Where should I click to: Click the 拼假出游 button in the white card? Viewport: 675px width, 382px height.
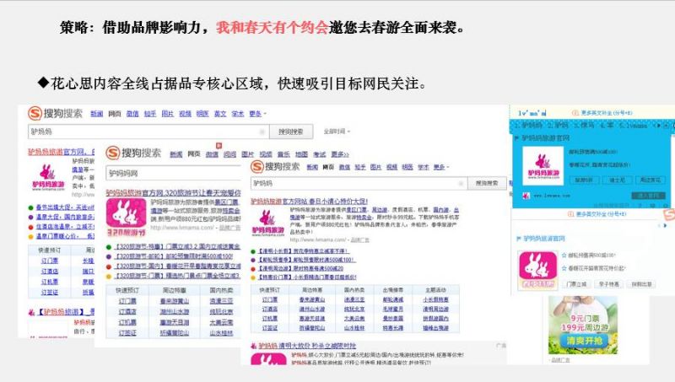tap(641, 284)
